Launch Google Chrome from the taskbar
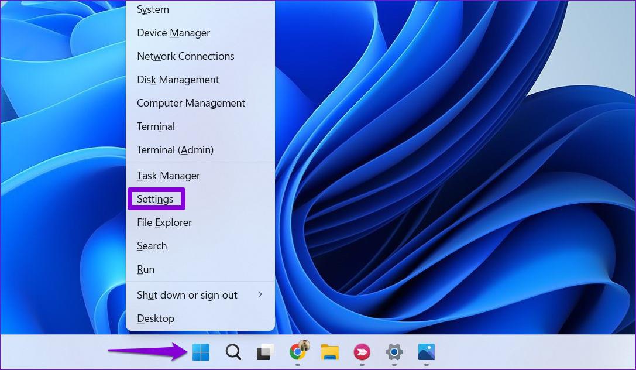The width and height of the screenshot is (636, 370). click(x=297, y=352)
